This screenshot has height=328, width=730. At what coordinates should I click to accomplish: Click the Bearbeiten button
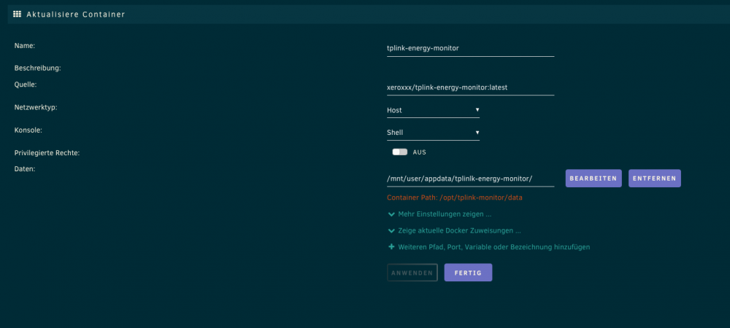click(x=593, y=179)
